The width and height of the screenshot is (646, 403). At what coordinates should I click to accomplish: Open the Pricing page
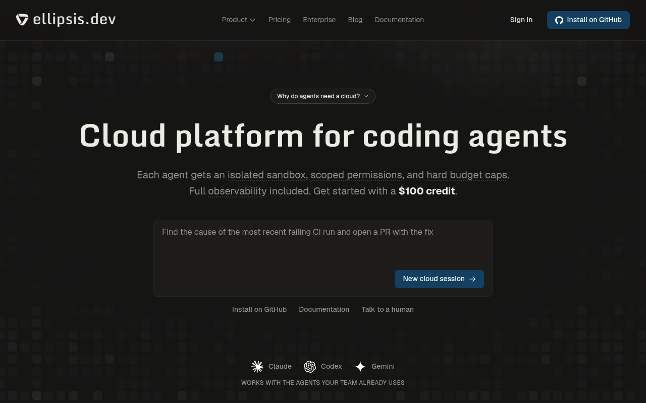coord(280,20)
